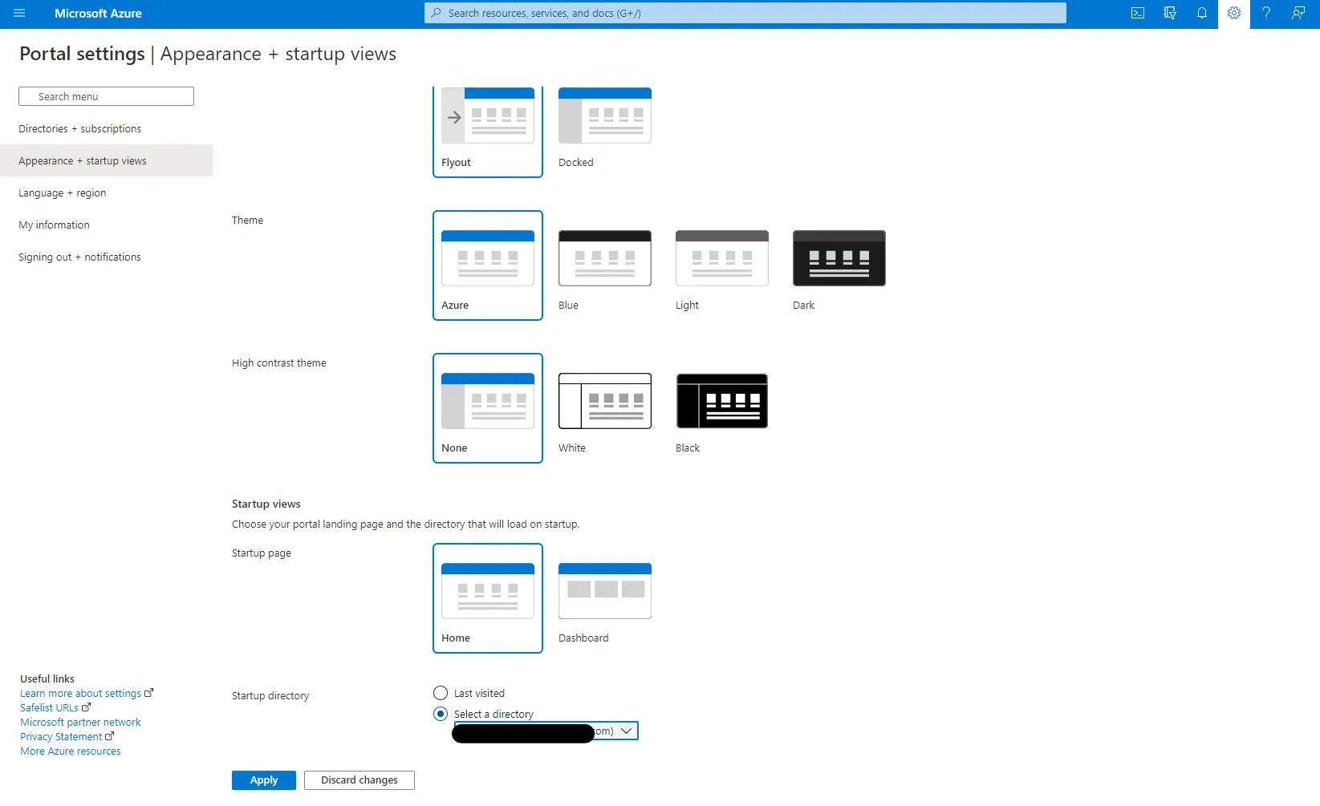This screenshot has width=1320, height=806.
Task: Open the Safelist URLs link
Action: click(x=55, y=708)
